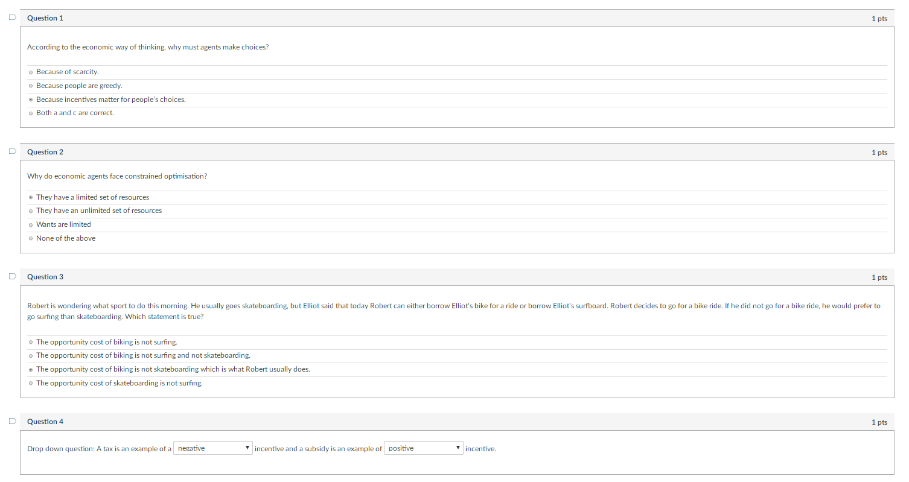This screenshot has height=482, width=909.
Task: Flag Question 4 with its bookmark icon
Action: (12, 422)
